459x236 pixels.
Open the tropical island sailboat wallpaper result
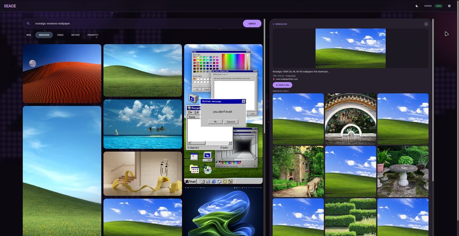point(143,124)
